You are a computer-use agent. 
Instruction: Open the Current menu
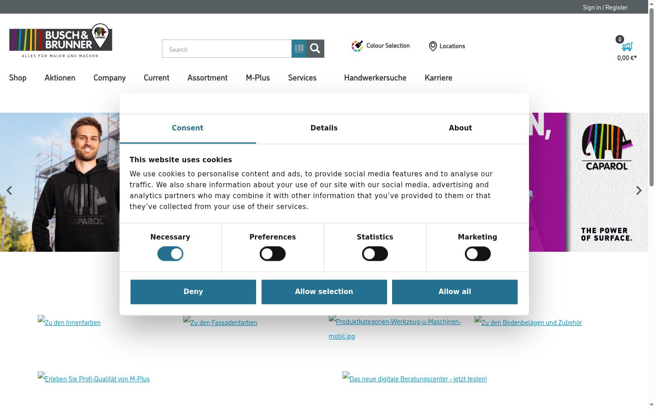coord(156,78)
